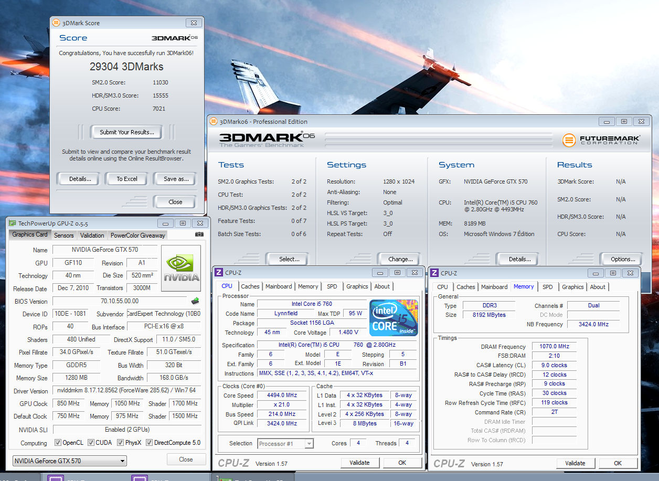Click the Intel Core i5 logo in CPU-Z
Screen dimensions: 659x481
pyautogui.click(x=394, y=318)
